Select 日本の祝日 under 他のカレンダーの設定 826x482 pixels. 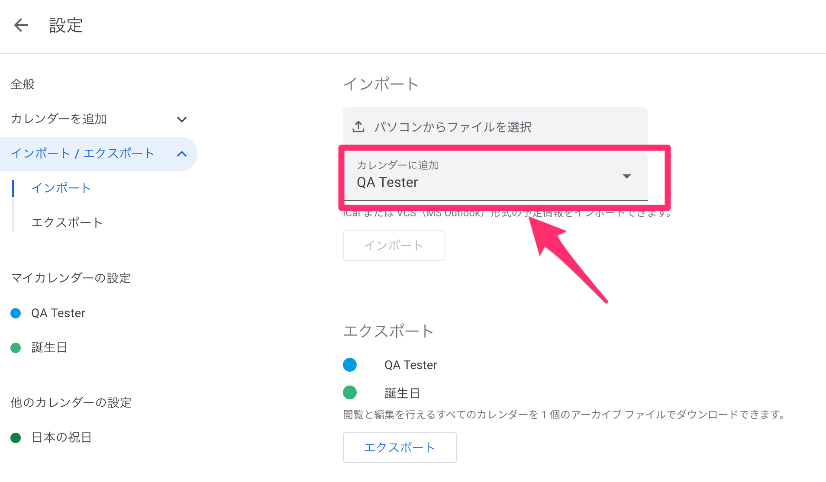[61, 437]
